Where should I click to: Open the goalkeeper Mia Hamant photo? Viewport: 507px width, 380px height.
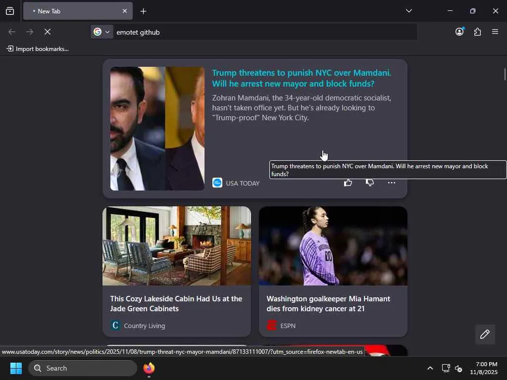pyautogui.click(x=333, y=246)
